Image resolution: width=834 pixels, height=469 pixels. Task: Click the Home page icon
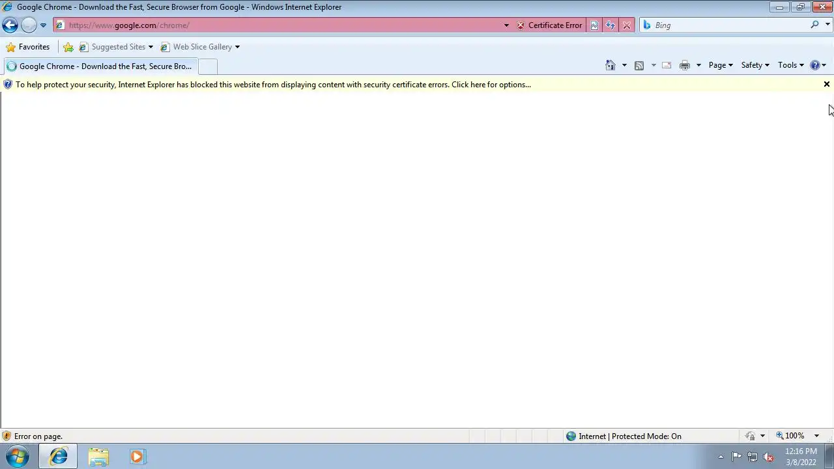point(611,65)
